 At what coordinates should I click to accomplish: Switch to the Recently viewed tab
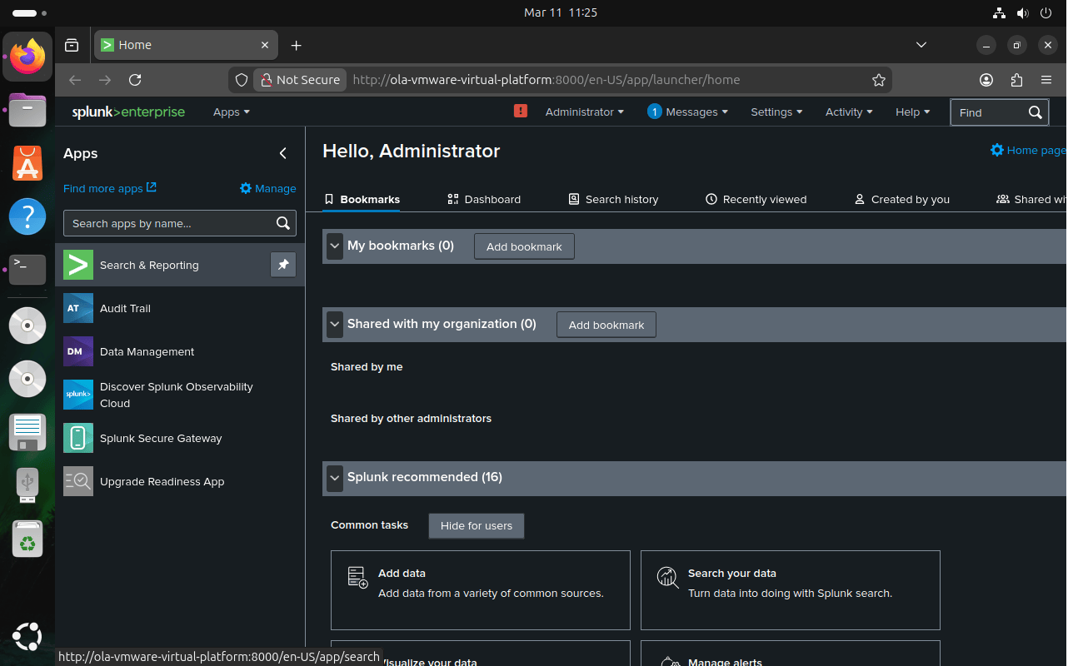click(x=756, y=199)
